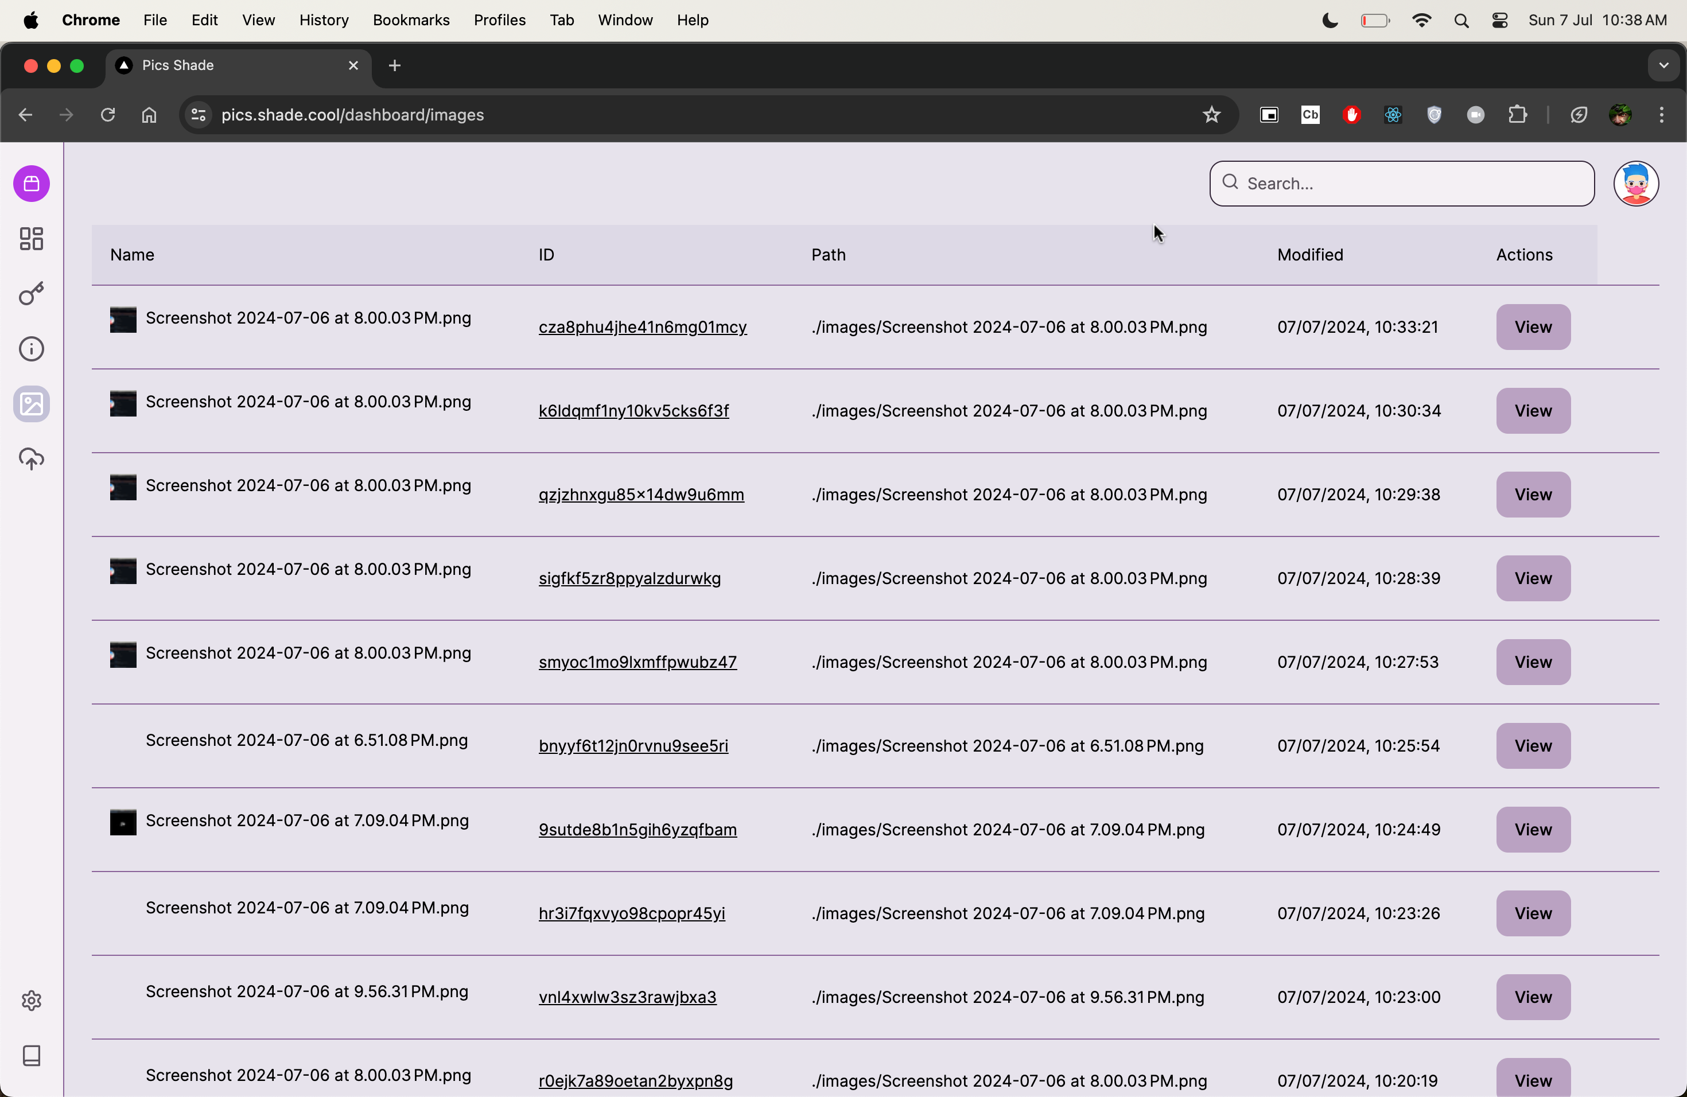Image resolution: width=1687 pixels, height=1097 pixels.
Task: View image modified at 10:28:39
Action: coord(1533,578)
